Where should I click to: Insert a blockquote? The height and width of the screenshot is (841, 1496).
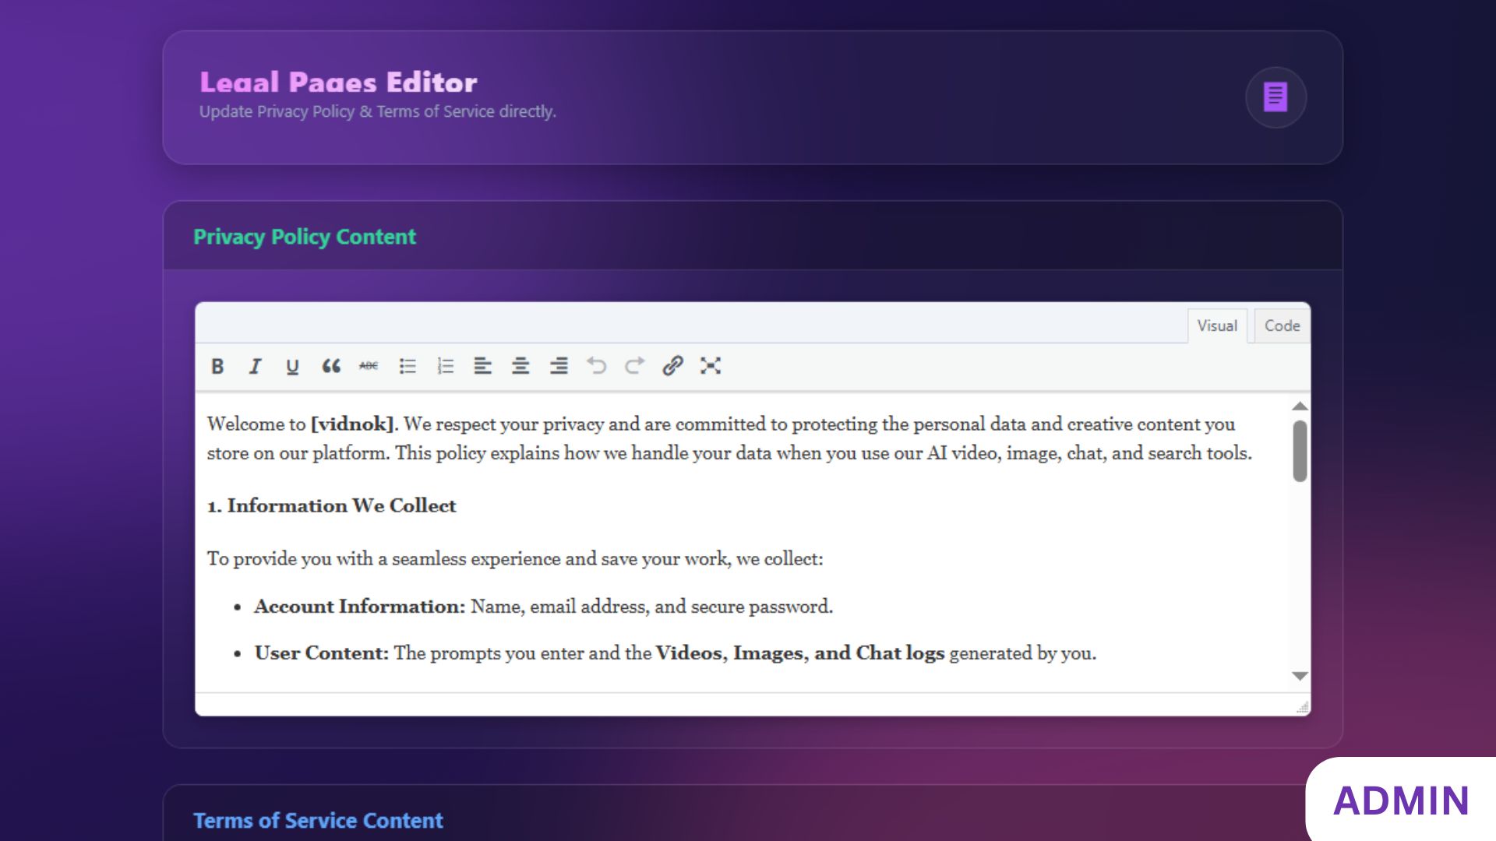pos(331,366)
